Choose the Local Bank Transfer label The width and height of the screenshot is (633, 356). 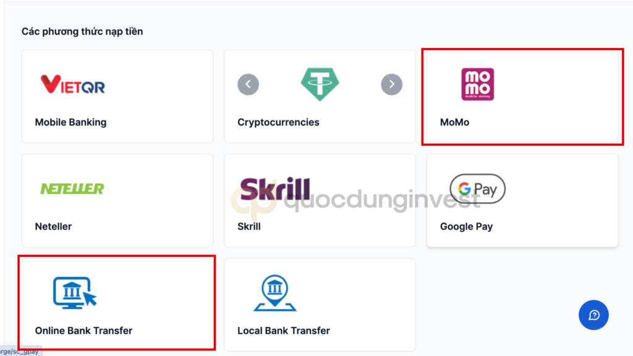pos(283,331)
